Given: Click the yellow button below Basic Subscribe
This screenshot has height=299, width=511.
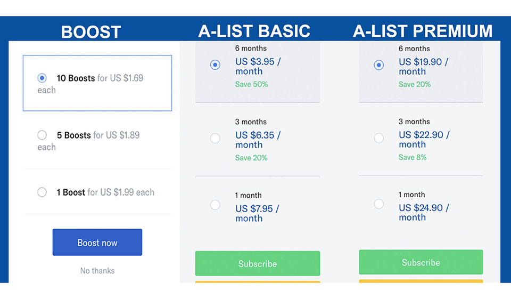Looking at the screenshot, I should tap(258, 282).
